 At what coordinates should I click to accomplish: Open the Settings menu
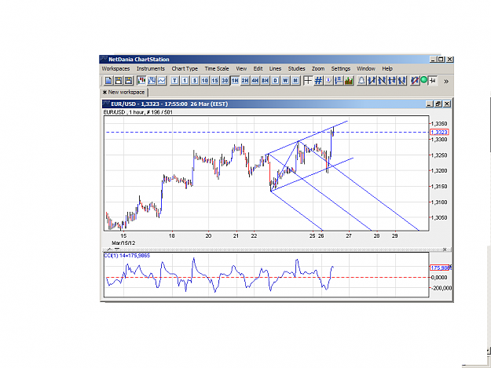coord(341,68)
